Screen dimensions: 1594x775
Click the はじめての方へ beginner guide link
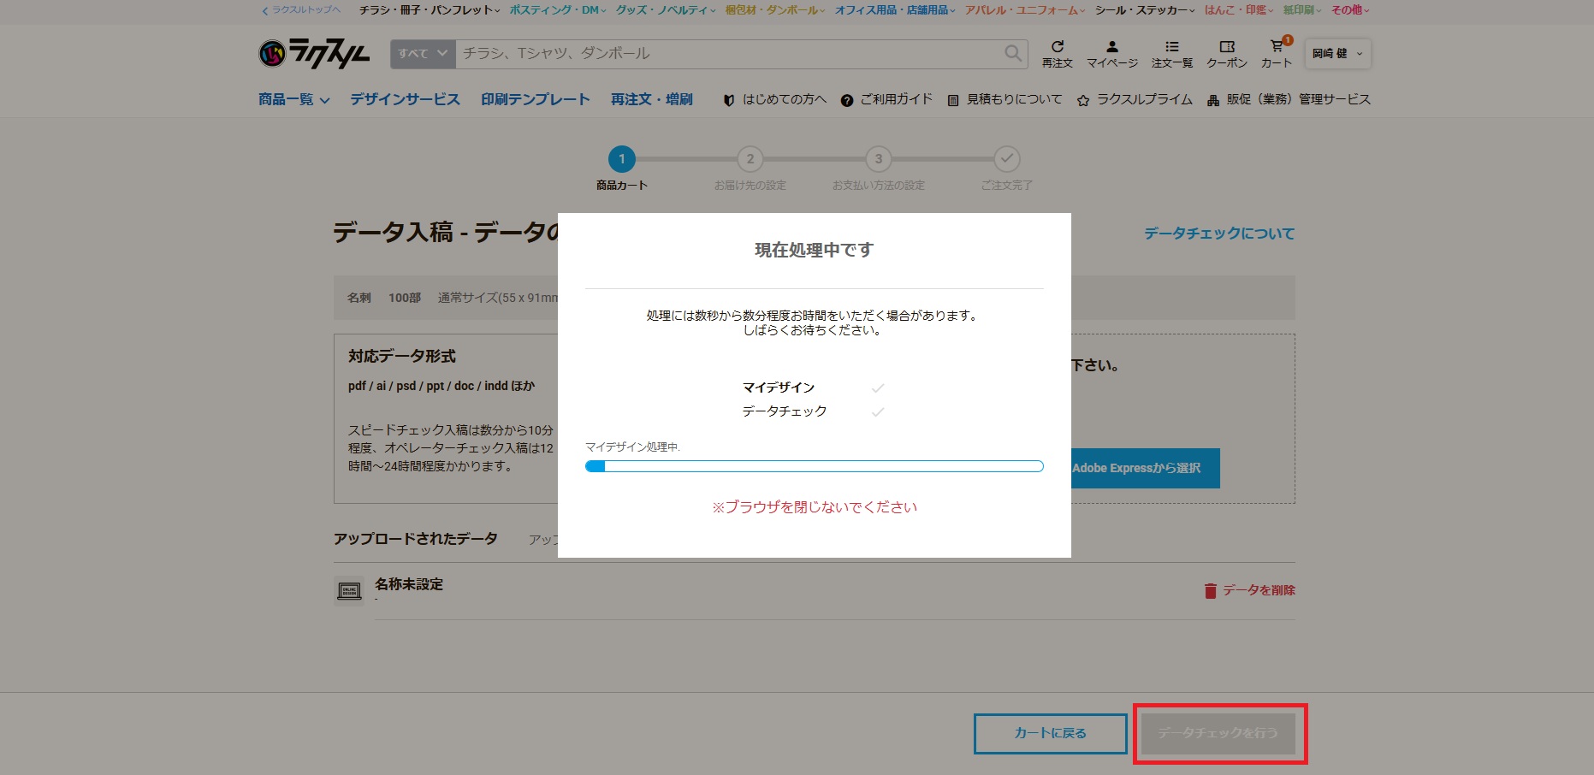click(775, 99)
